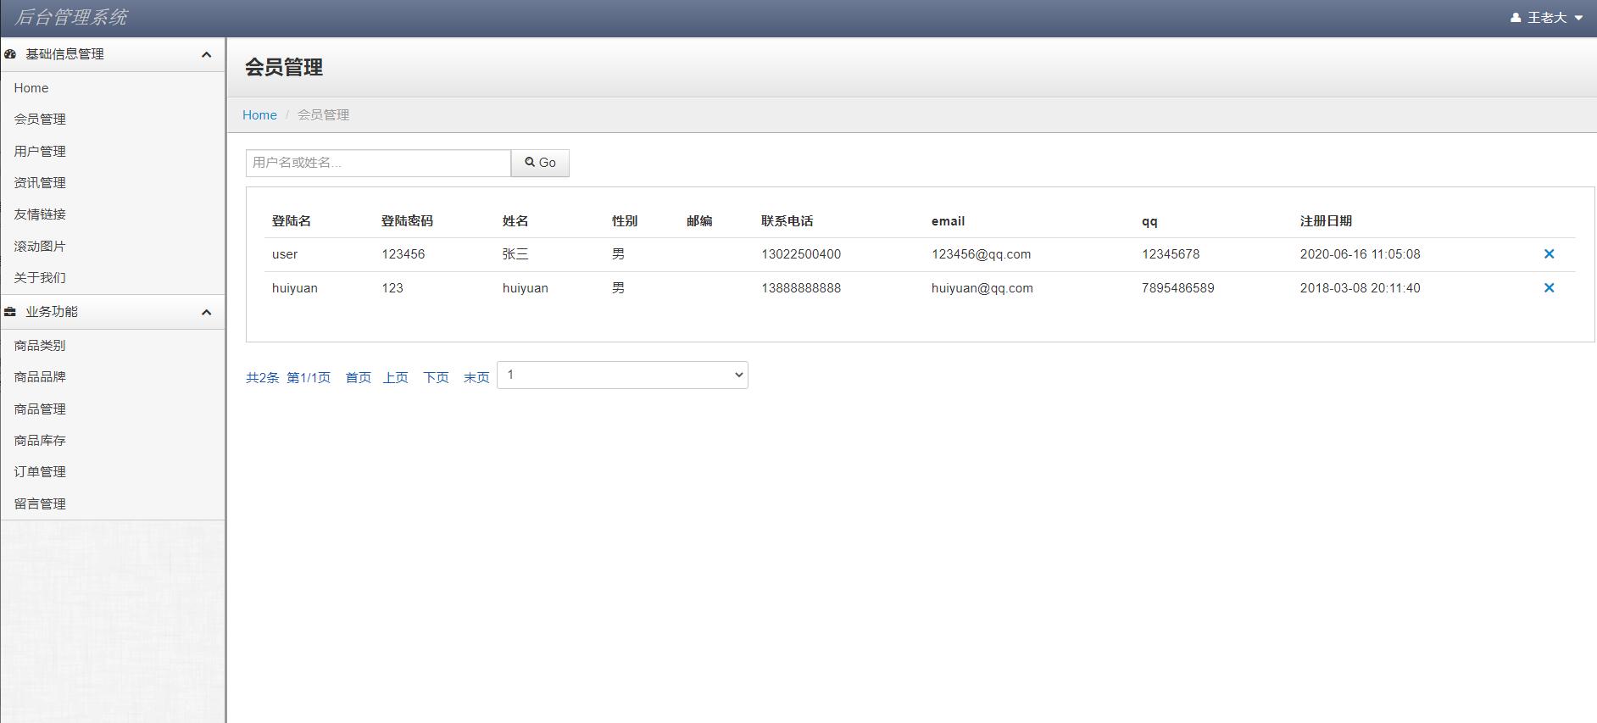Click the 基础信息管理 section header
The width and height of the screenshot is (1597, 723).
112,54
